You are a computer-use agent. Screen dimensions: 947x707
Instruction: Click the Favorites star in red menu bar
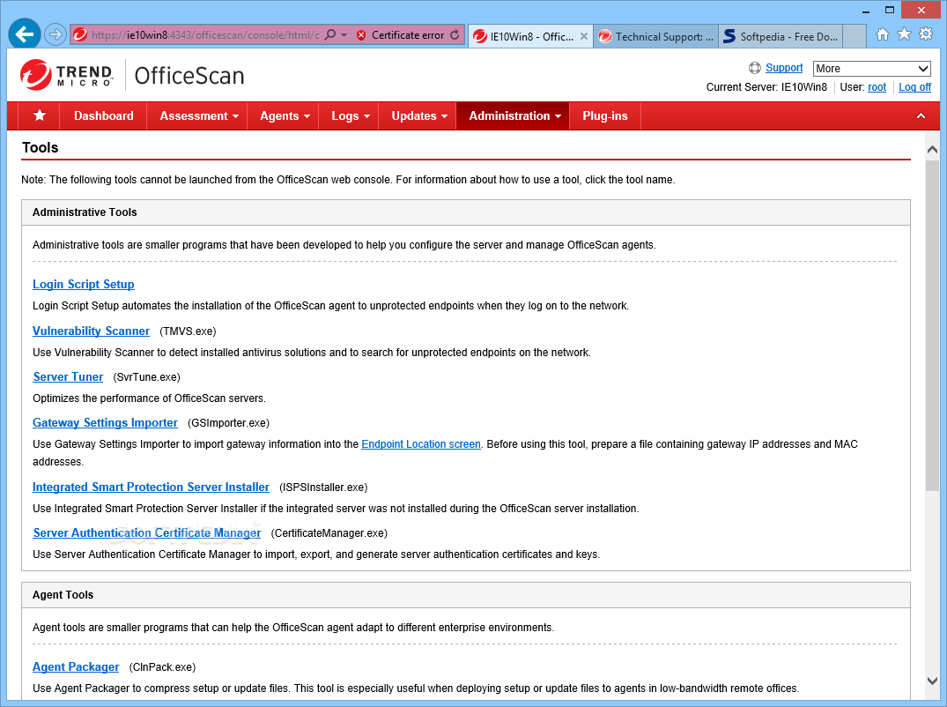[40, 115]
